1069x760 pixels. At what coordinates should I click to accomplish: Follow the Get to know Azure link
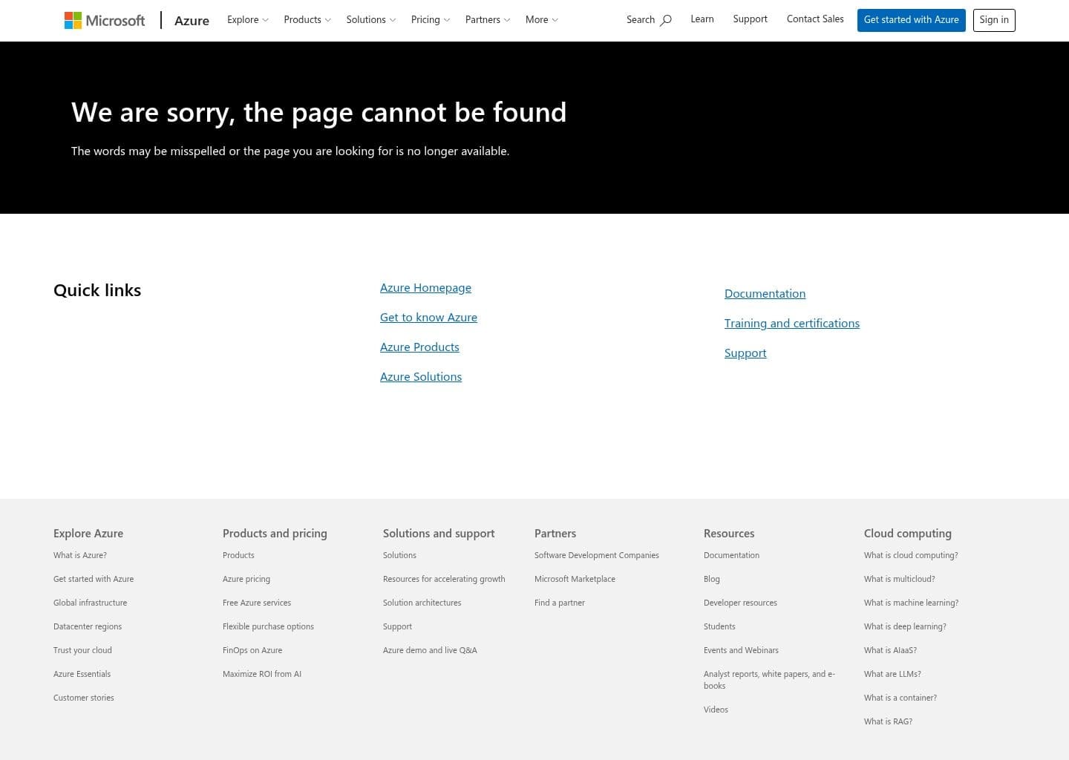[428, 318]
